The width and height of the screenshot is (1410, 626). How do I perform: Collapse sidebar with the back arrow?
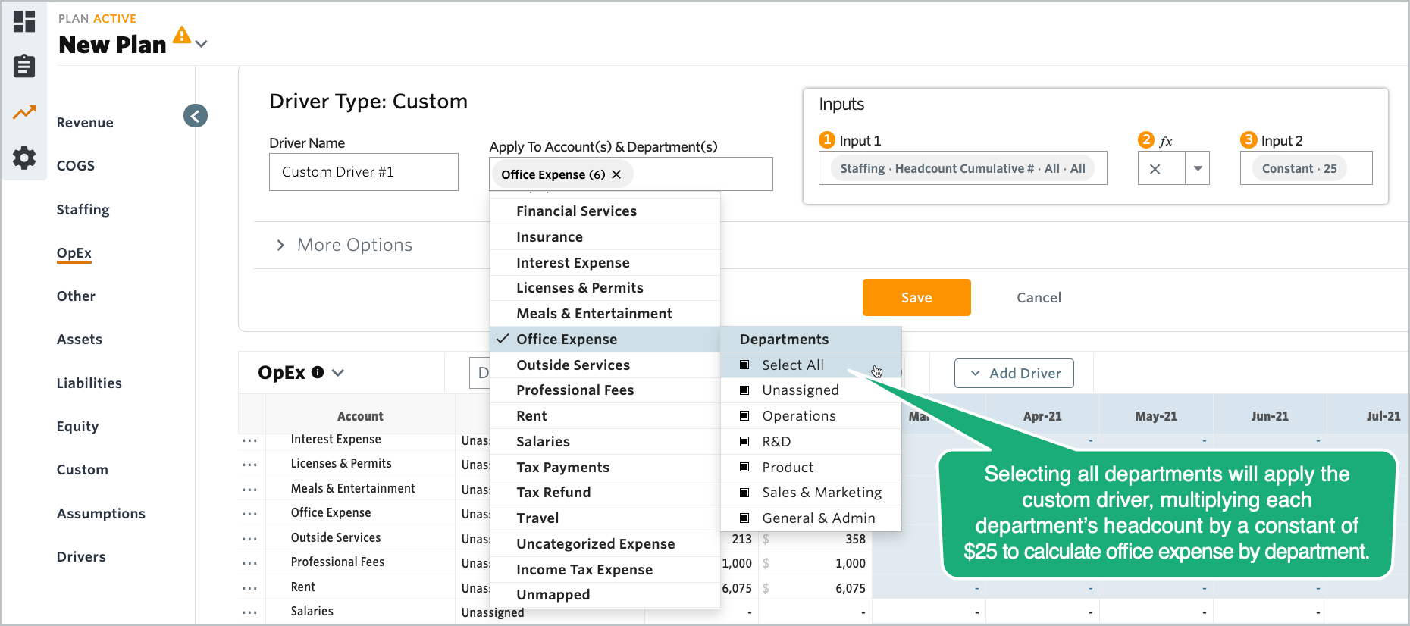(196, 116)
